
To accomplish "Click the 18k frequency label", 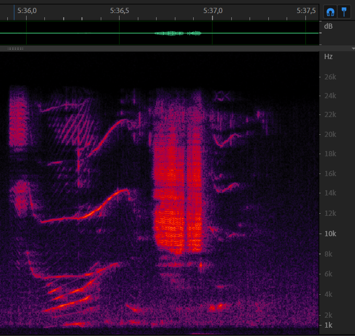I will pos(330,154).
